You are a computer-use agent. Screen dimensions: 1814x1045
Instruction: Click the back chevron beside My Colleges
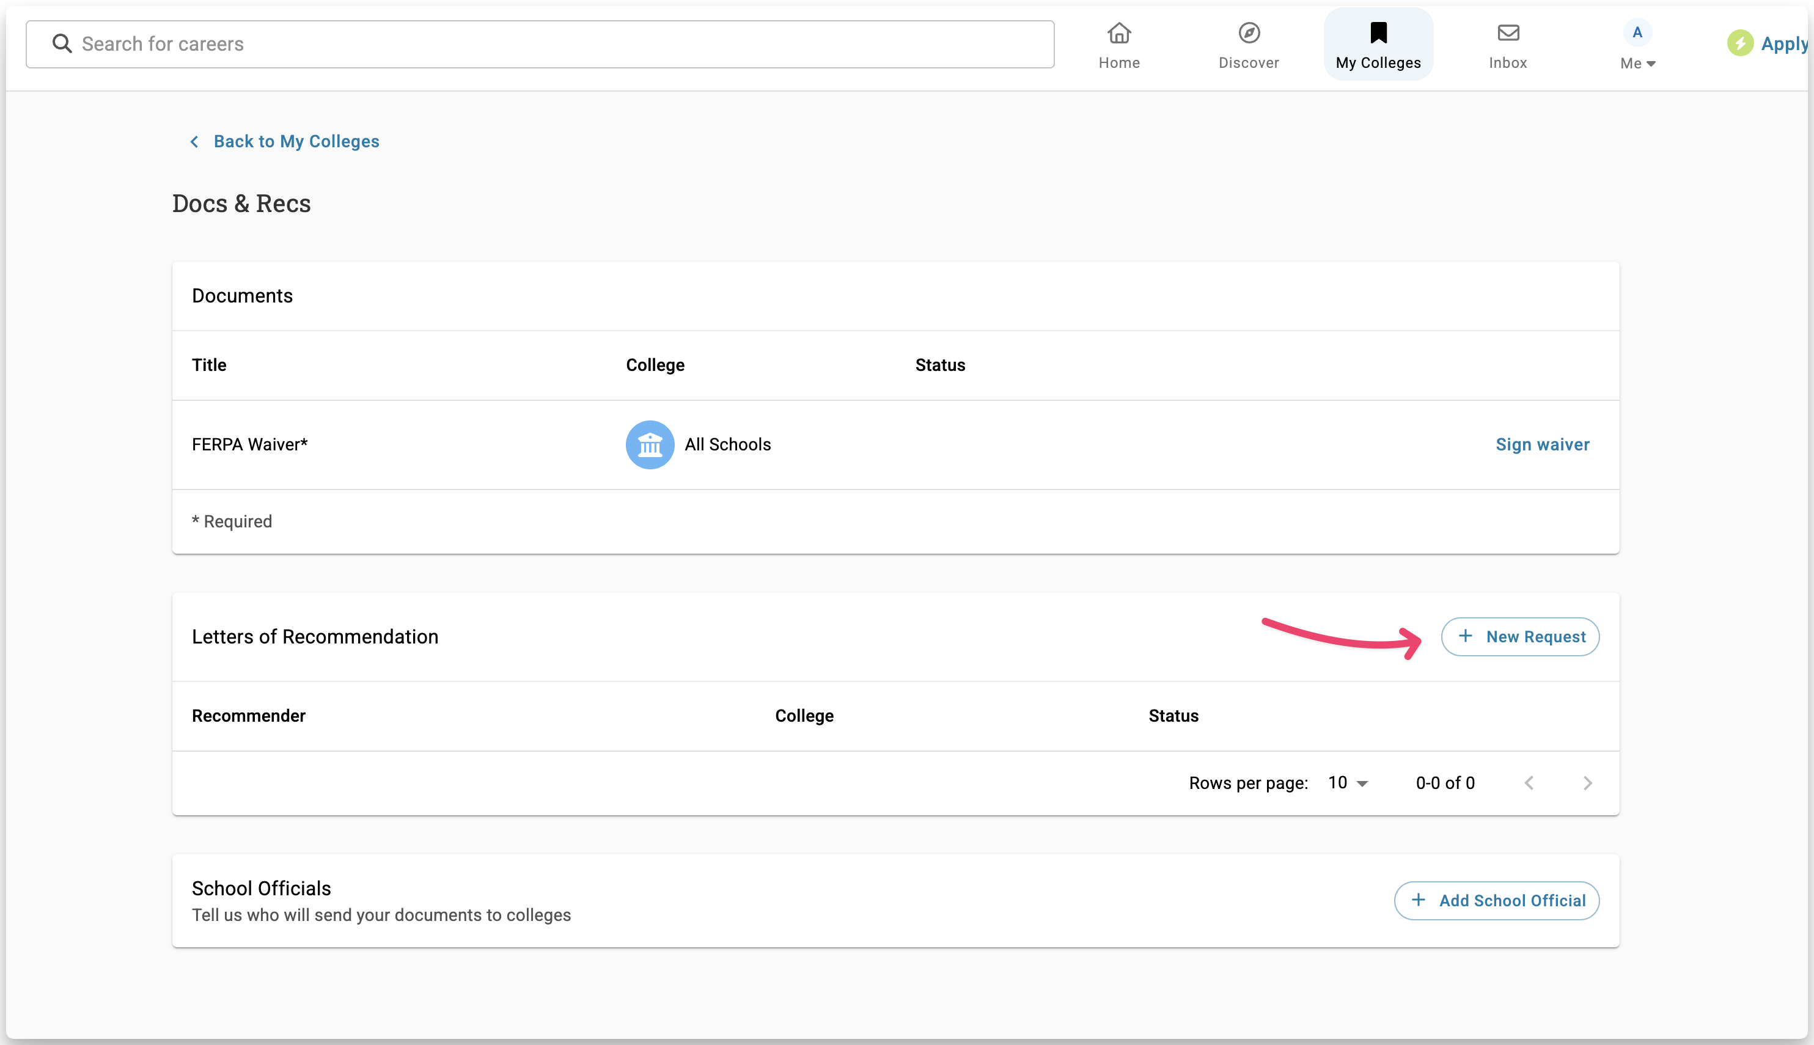click(194, 142)
